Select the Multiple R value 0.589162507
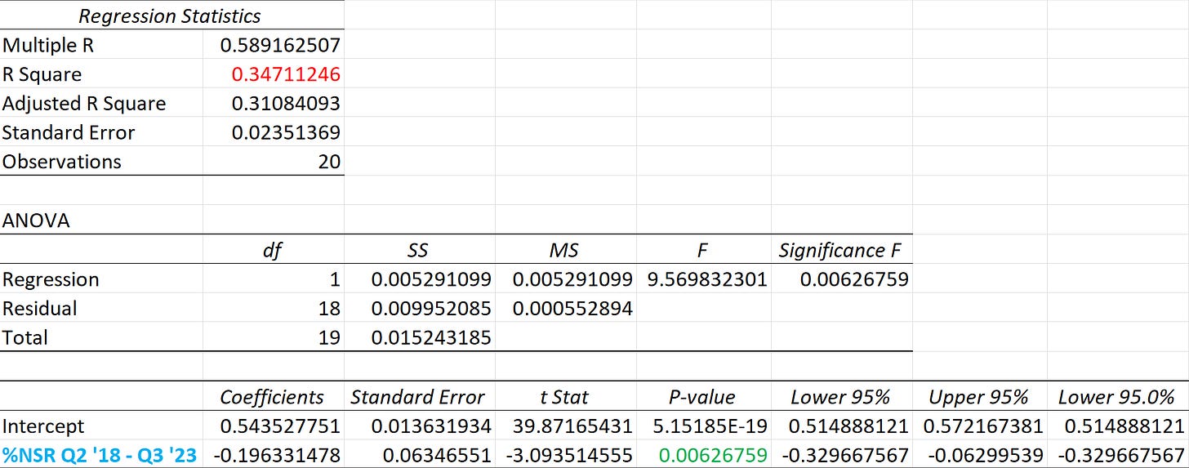Screen dimensions: 1189x468 280,45
